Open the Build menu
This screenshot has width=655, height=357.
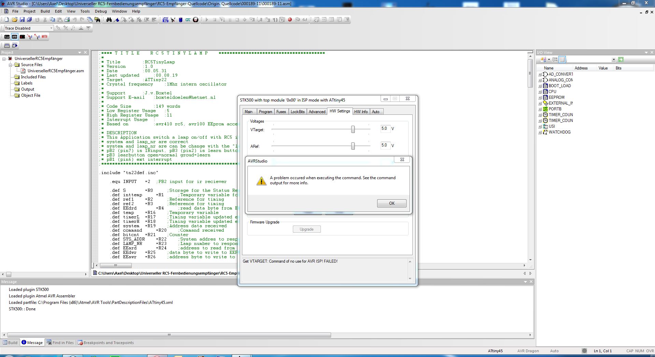[x=45, y=11]
